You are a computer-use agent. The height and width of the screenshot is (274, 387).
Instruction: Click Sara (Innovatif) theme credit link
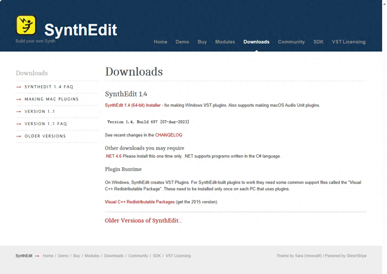click(x=308, y=256)
